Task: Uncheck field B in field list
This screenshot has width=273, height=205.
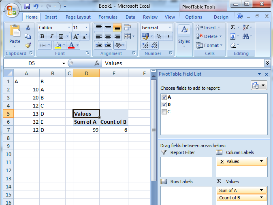Action: [x=164, y=104]
